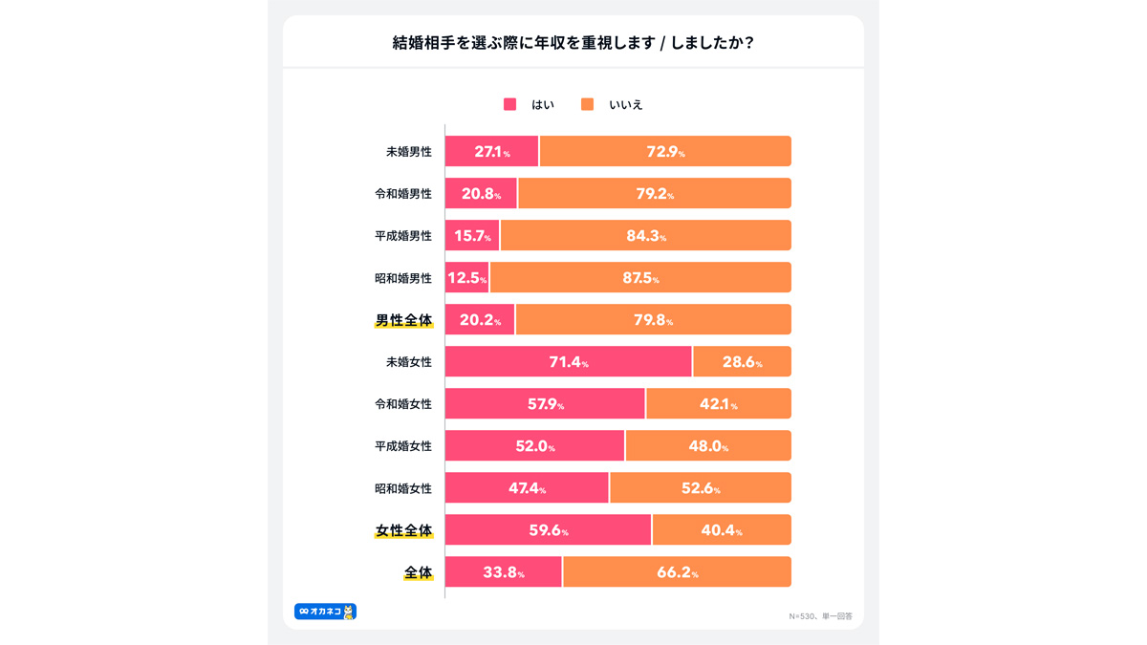Click the オカネコ logo badge
Viewport: 1147px width, 645px height.
tap(325, 612)
